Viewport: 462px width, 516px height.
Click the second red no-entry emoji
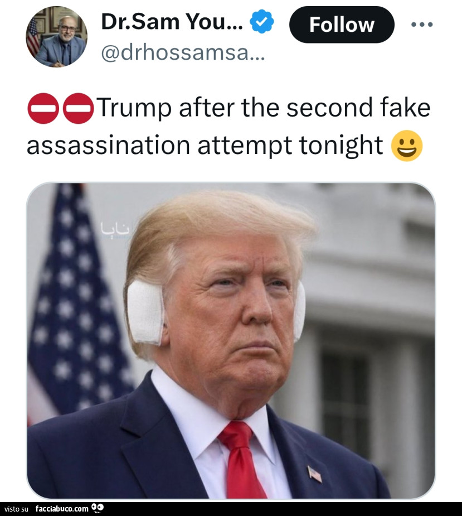(x=78, y=108)
